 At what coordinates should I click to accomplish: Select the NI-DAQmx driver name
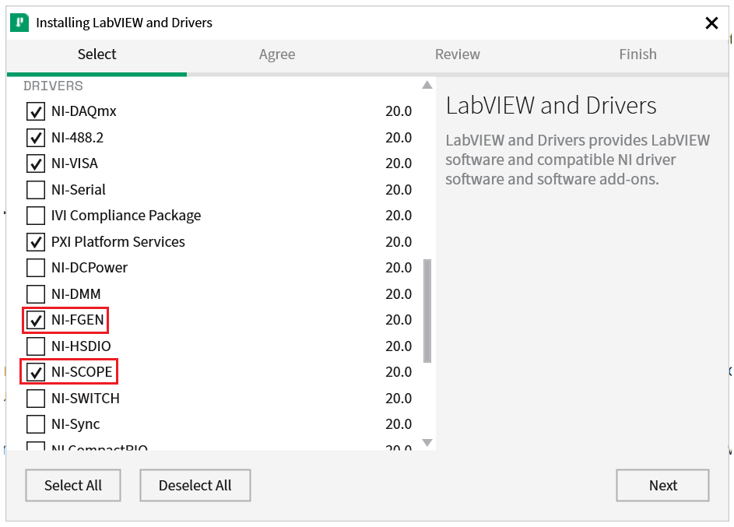click(x=84, y=111)
